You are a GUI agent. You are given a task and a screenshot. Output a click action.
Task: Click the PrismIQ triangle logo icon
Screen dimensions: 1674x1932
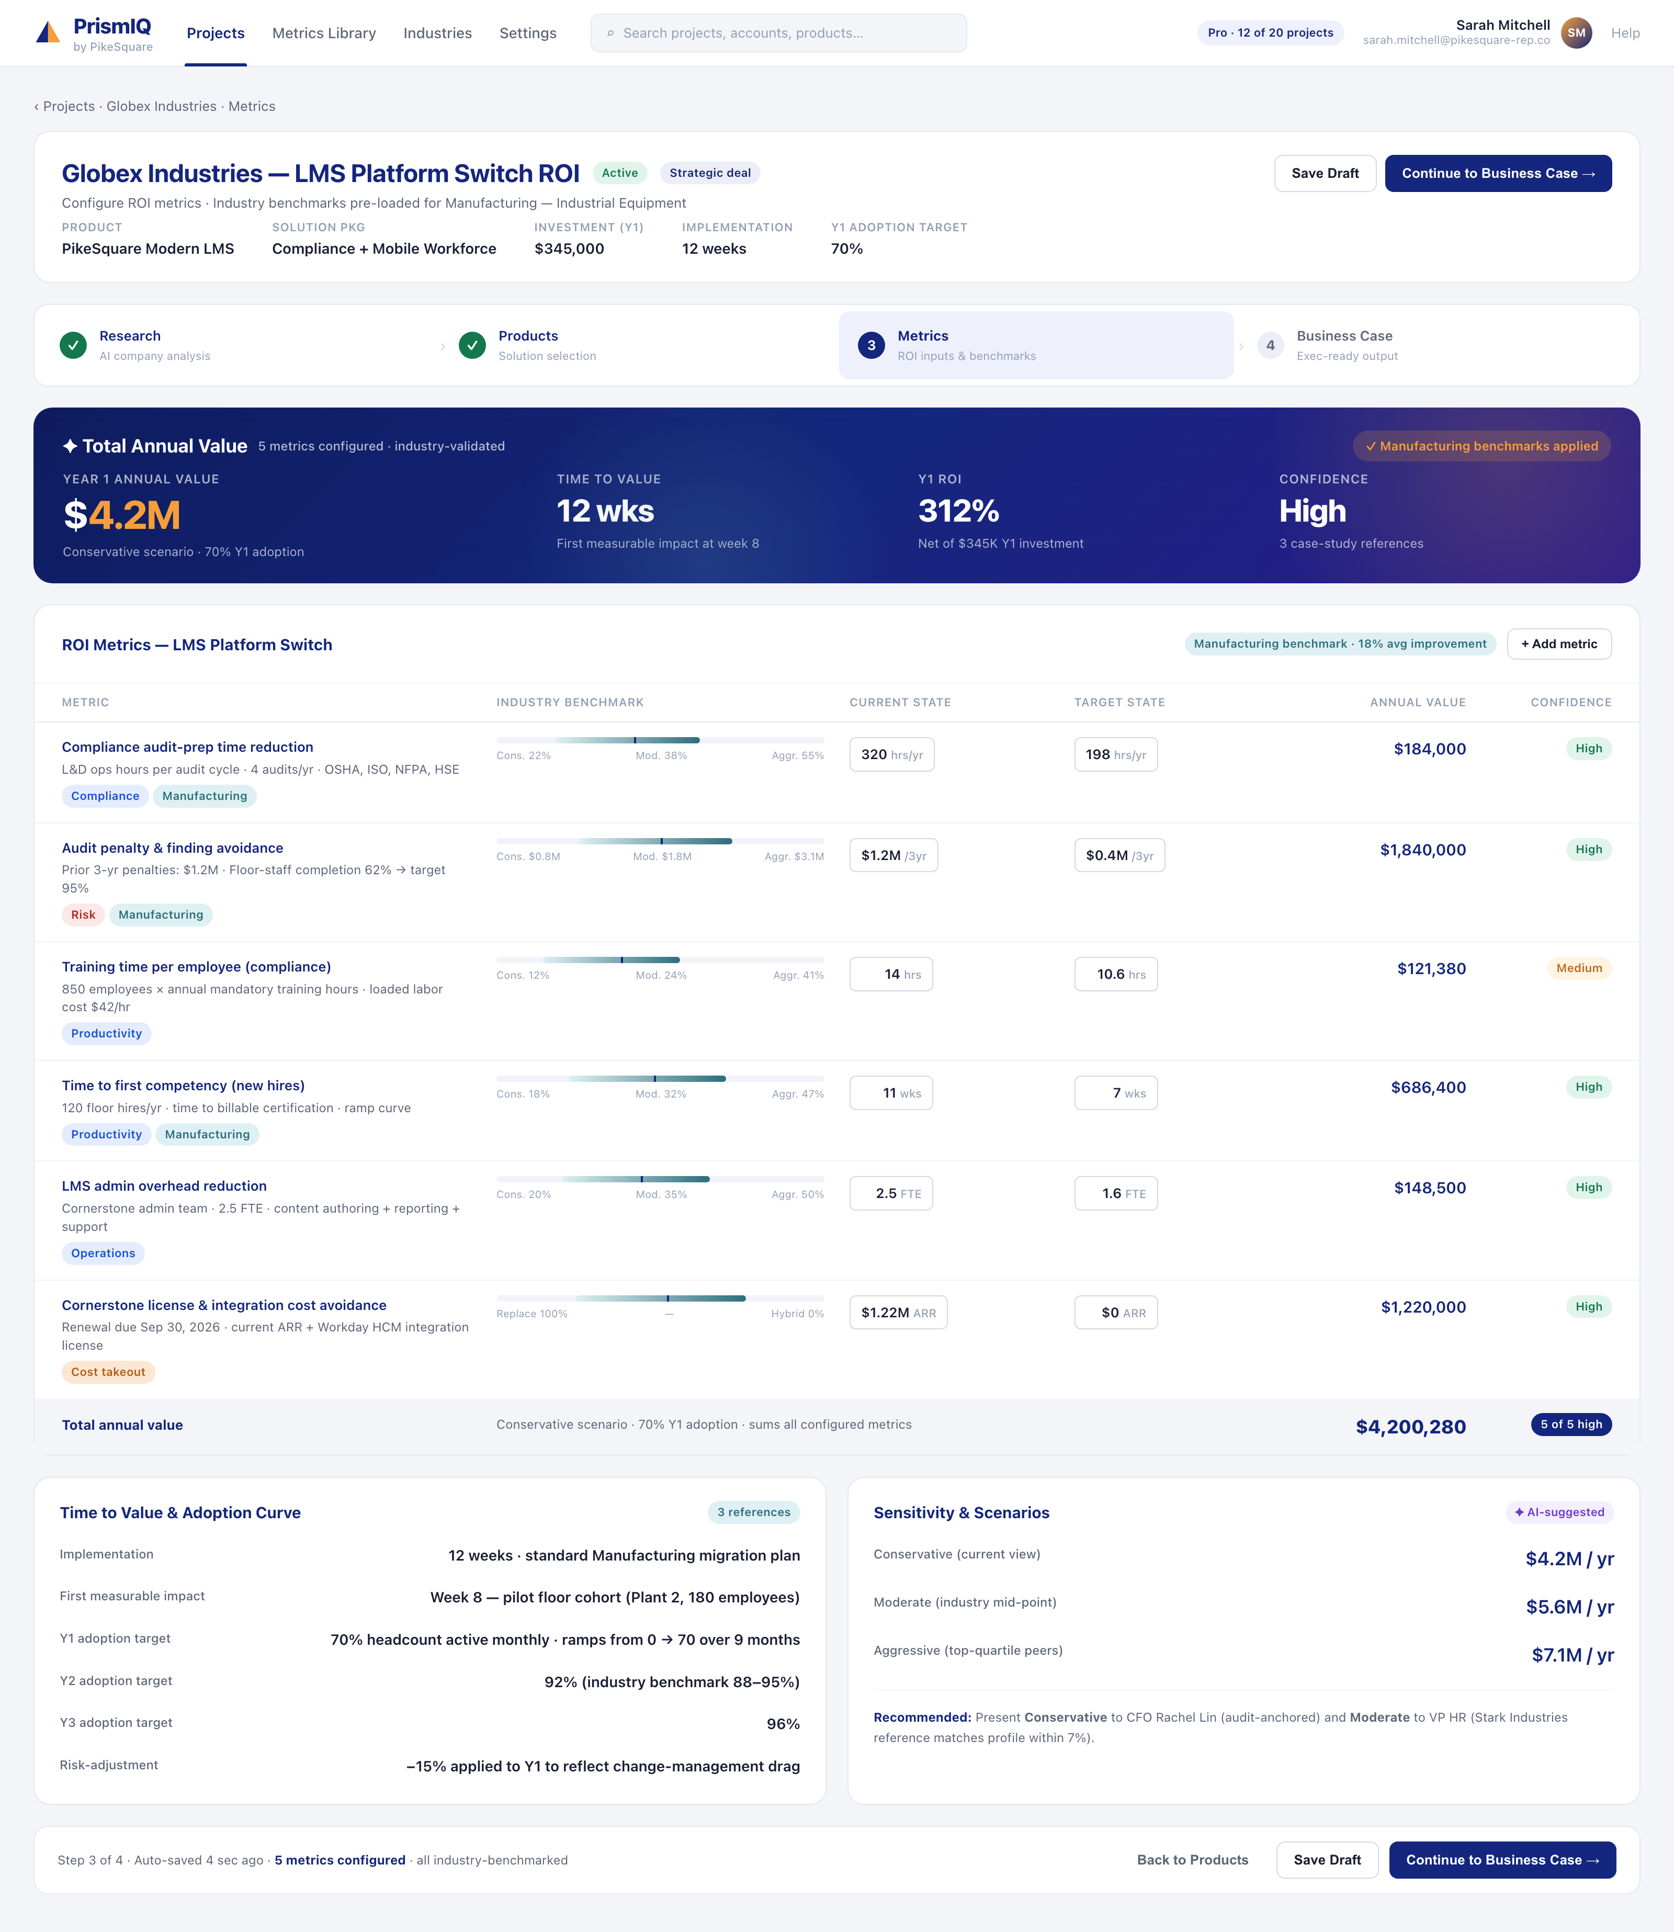pos(48,33)
